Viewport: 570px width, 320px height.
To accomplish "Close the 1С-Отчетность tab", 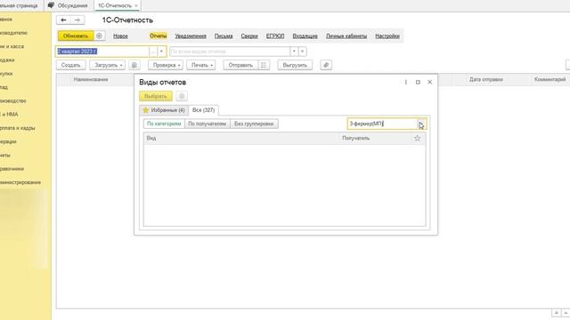I will point(136,6).
